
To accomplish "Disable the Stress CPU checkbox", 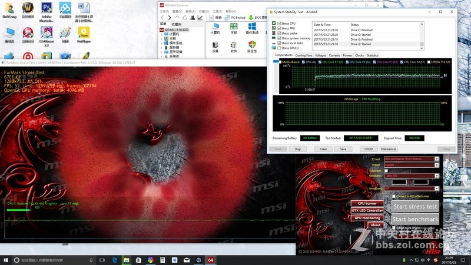I will click(x=279, y=23).
